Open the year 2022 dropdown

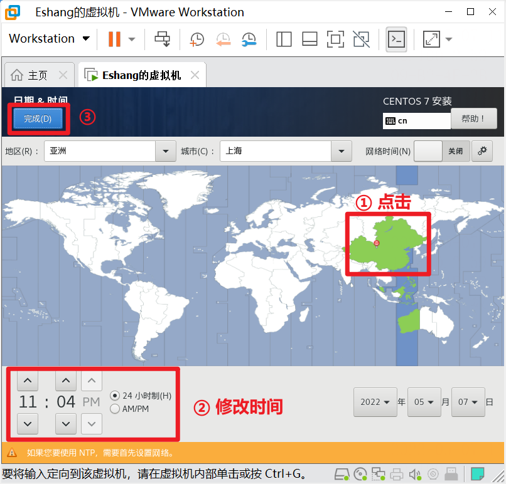pyautogui.click(x=375, y=402)
